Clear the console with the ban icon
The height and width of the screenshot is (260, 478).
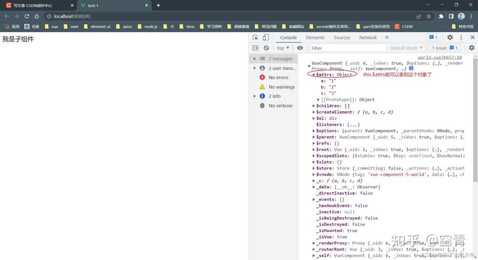coord(266,48)
